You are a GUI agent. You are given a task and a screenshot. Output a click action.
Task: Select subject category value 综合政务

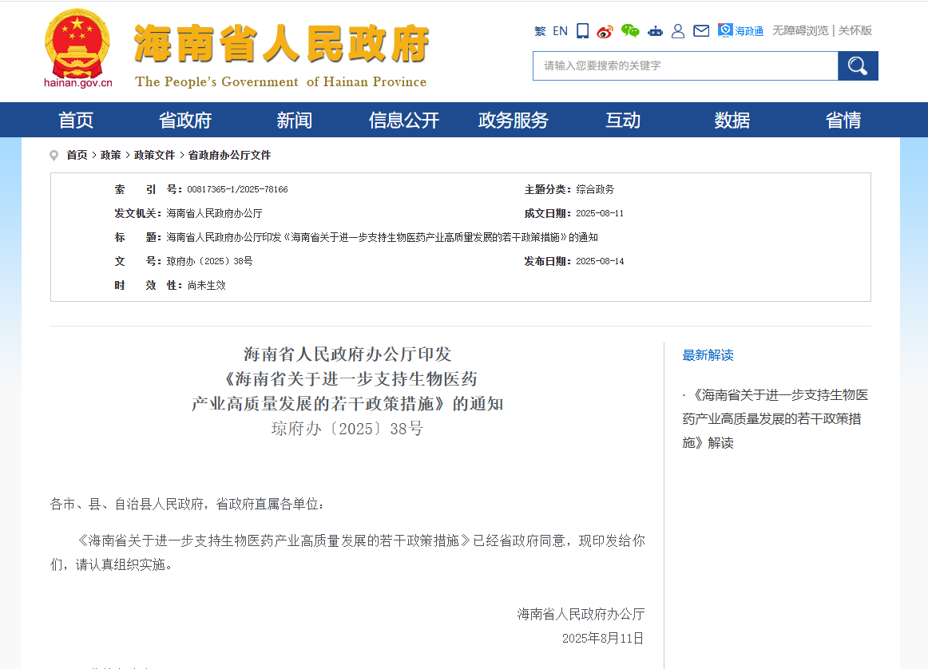point(595,189)
